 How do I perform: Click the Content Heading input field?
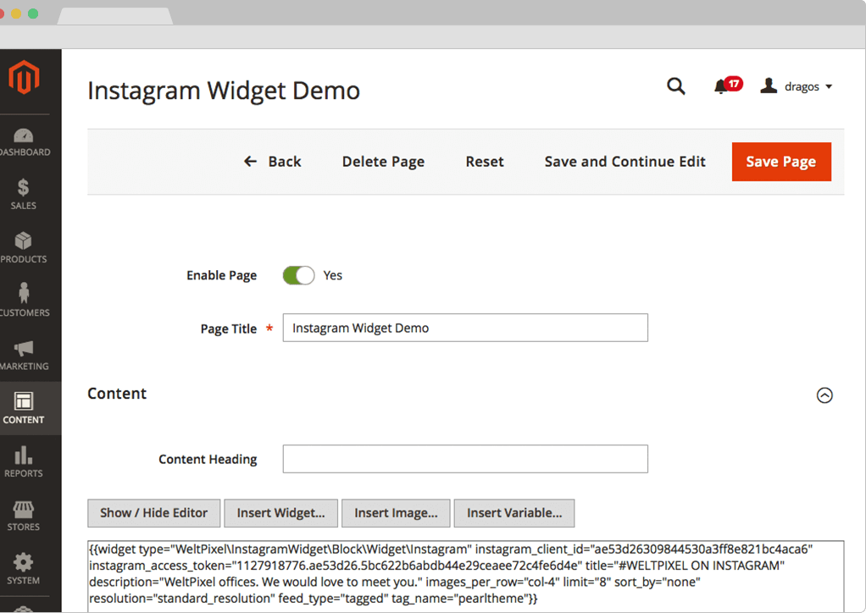pyautogui.click(x=464, y=459)
